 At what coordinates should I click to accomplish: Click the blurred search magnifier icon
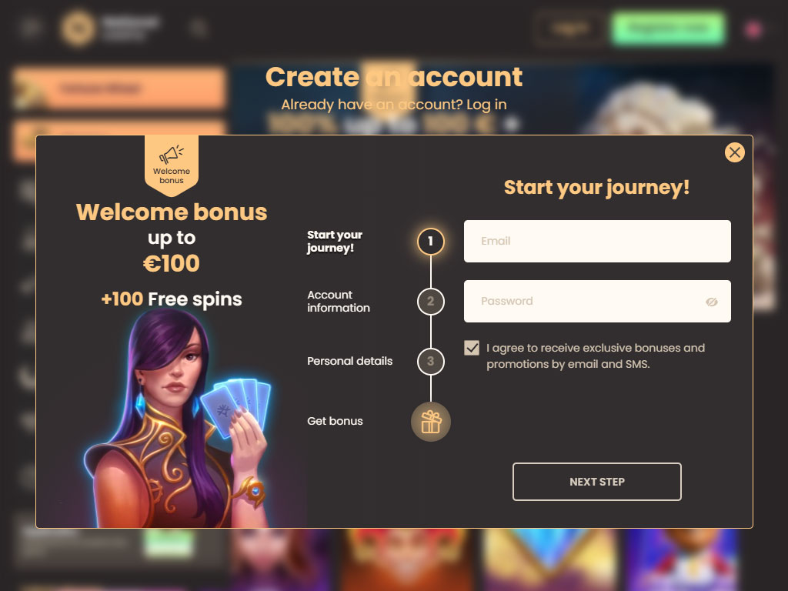pos(199,28)
